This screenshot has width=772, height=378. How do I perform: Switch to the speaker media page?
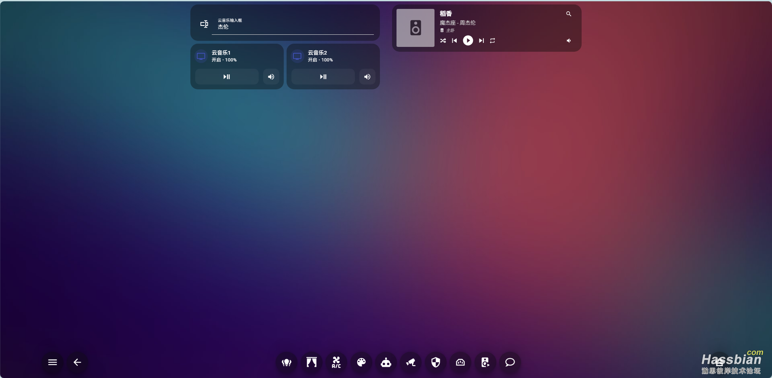tap(485, 362)
